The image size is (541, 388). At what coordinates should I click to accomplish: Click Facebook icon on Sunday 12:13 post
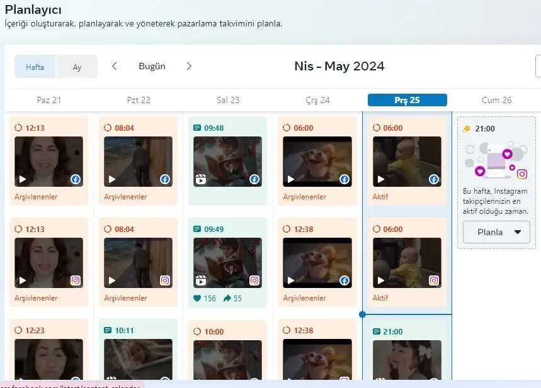tap(76, 179)
